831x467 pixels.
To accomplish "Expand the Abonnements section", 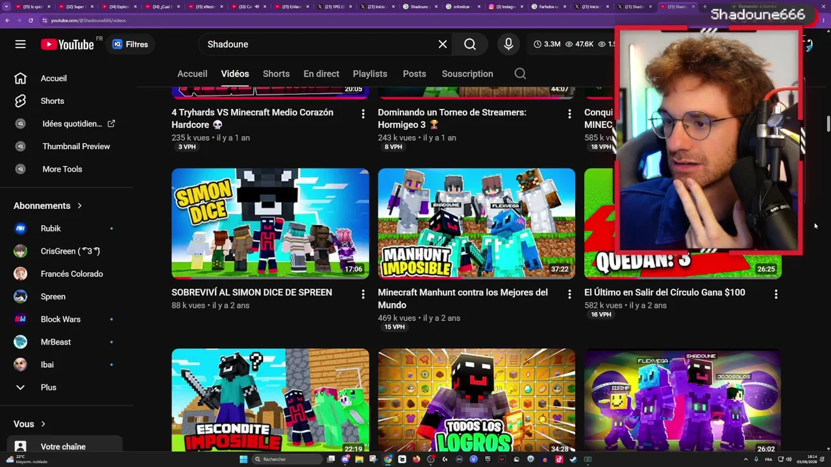I will [48, 206].
